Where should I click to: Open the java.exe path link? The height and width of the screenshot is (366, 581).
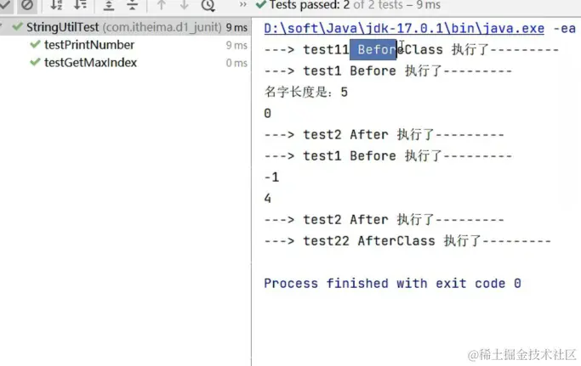[x=404, y=29]
